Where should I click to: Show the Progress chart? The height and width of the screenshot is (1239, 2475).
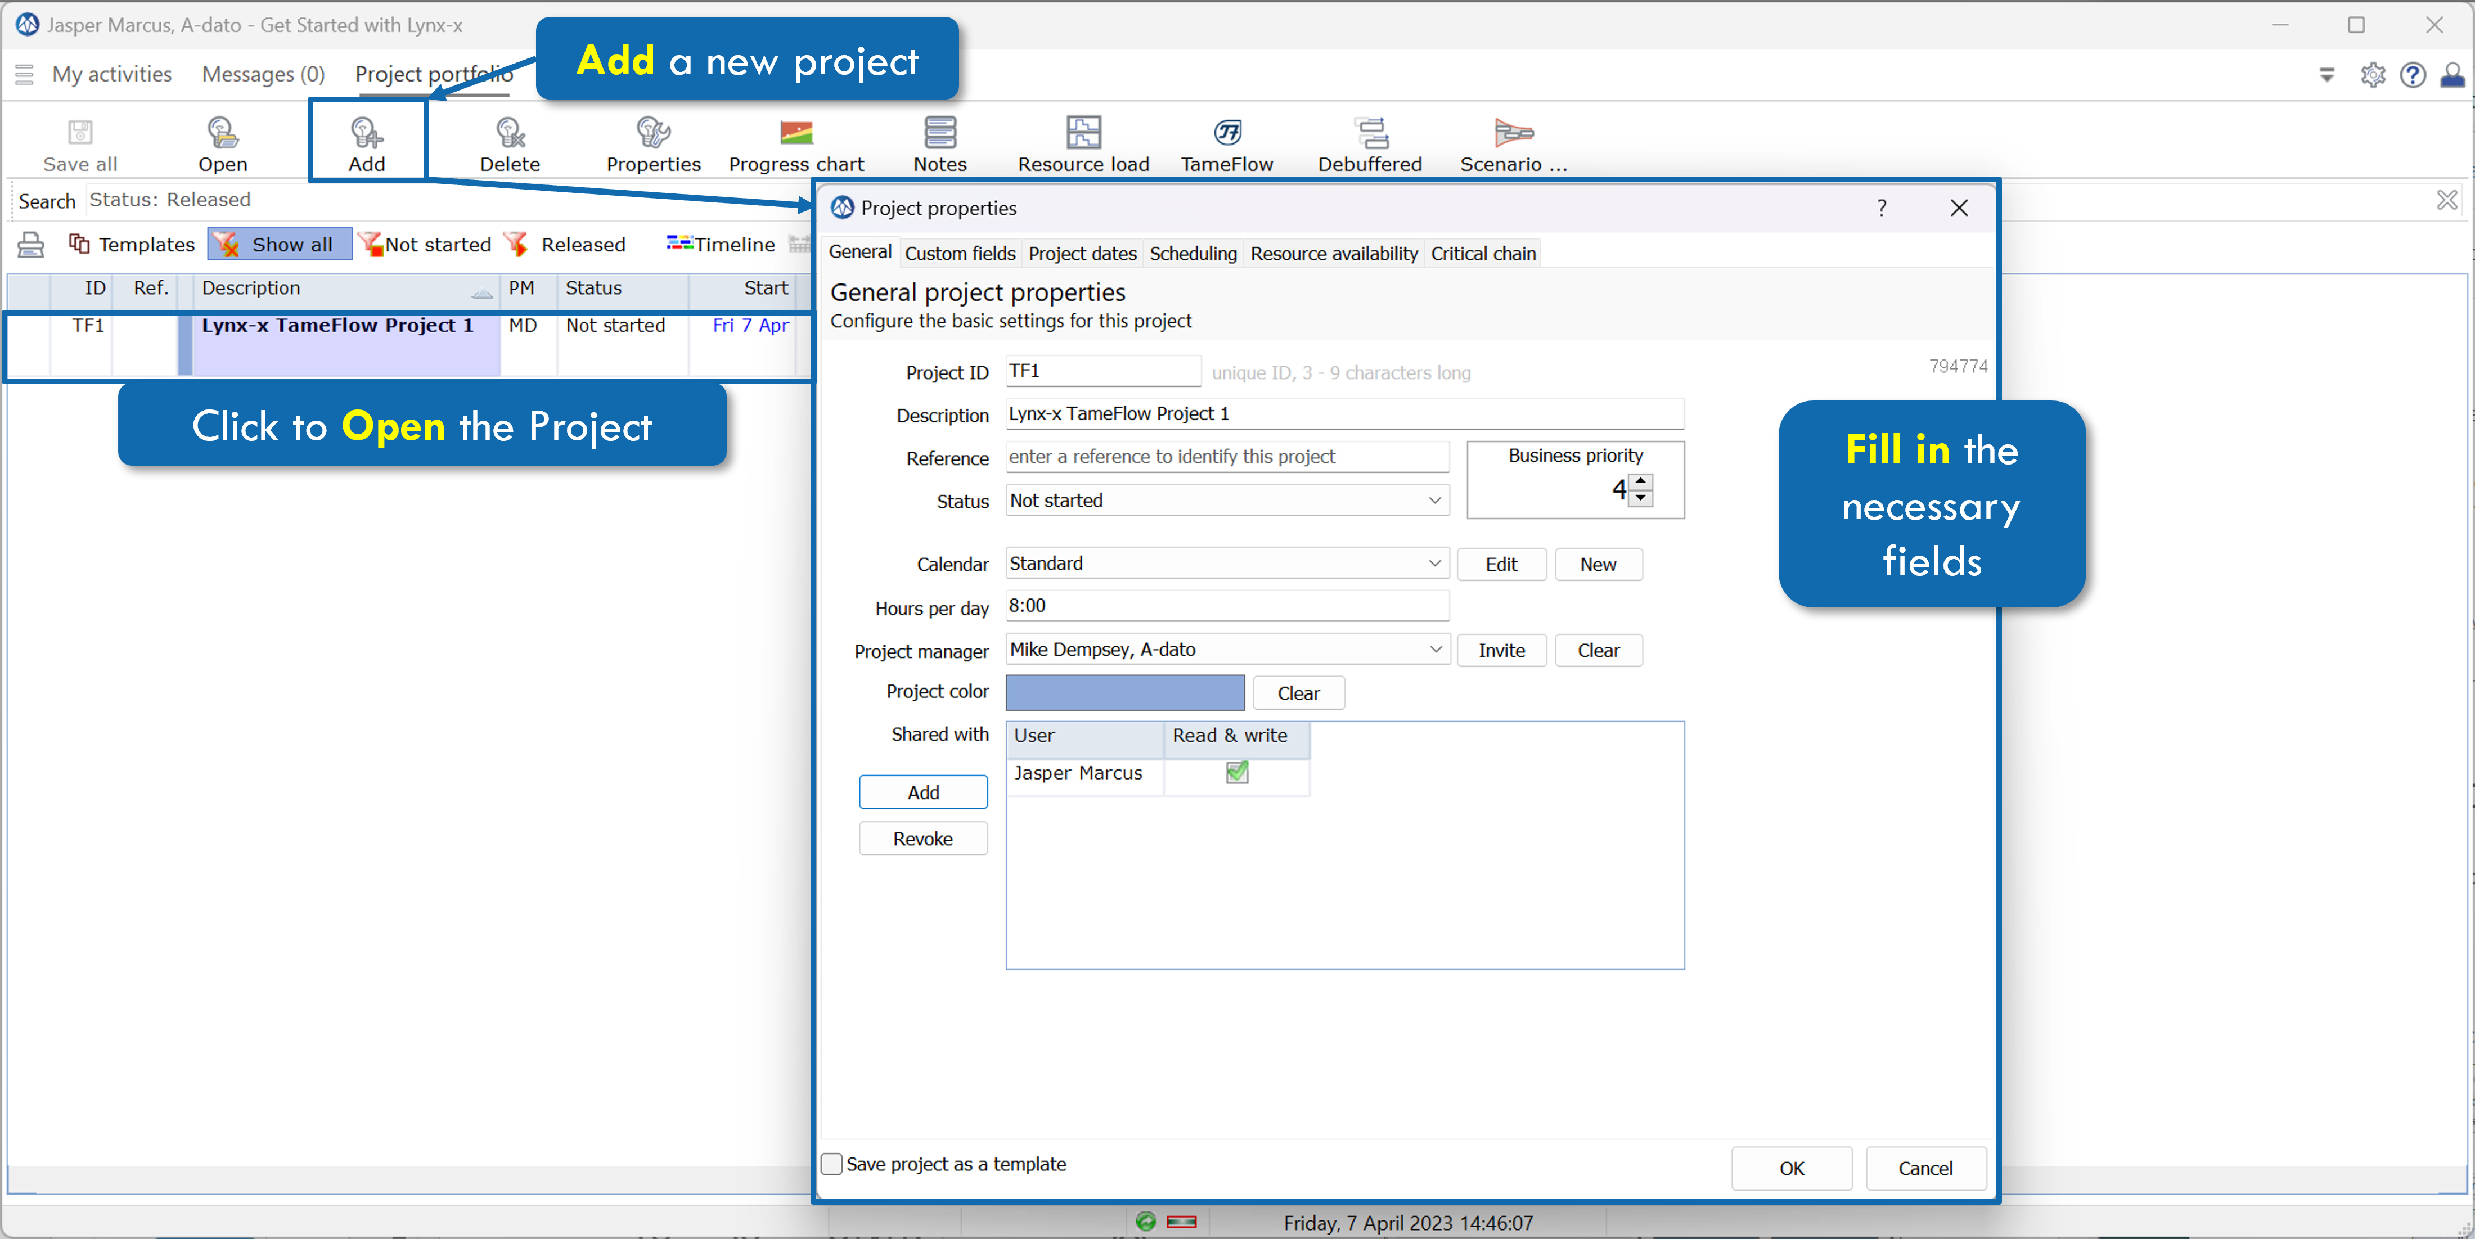coord(796,144)
